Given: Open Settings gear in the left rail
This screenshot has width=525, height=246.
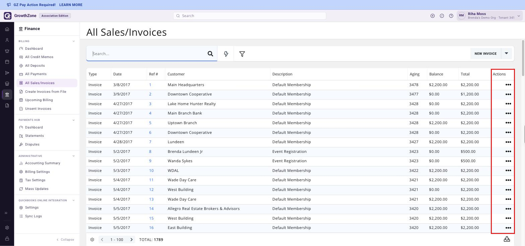Looking at the screenshot, I should click(x=7, y=228).
